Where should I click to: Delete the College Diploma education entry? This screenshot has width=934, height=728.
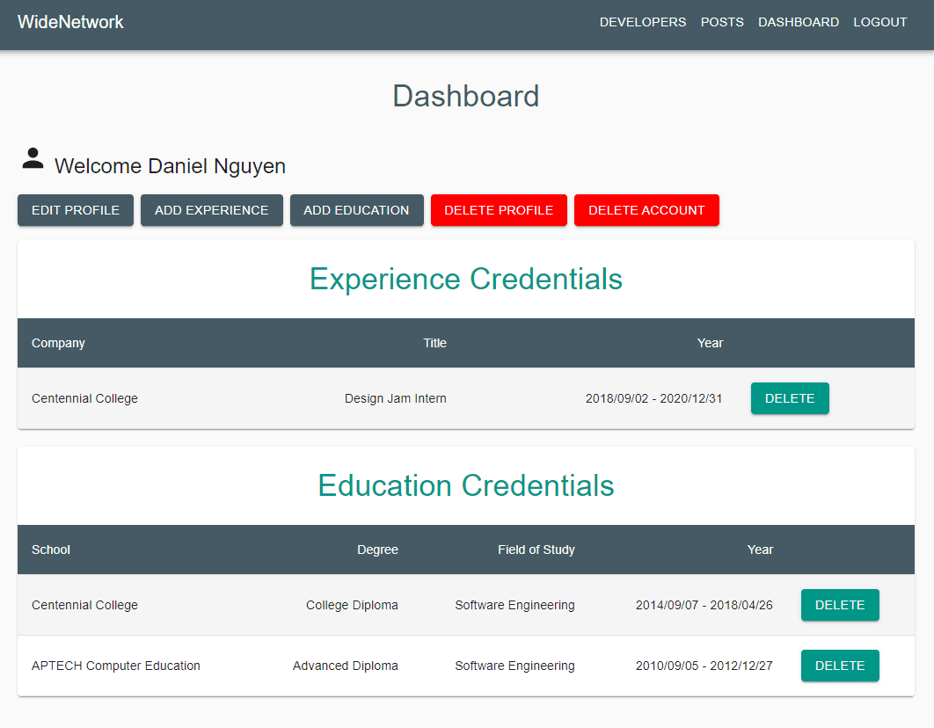[x=840, y=605]
